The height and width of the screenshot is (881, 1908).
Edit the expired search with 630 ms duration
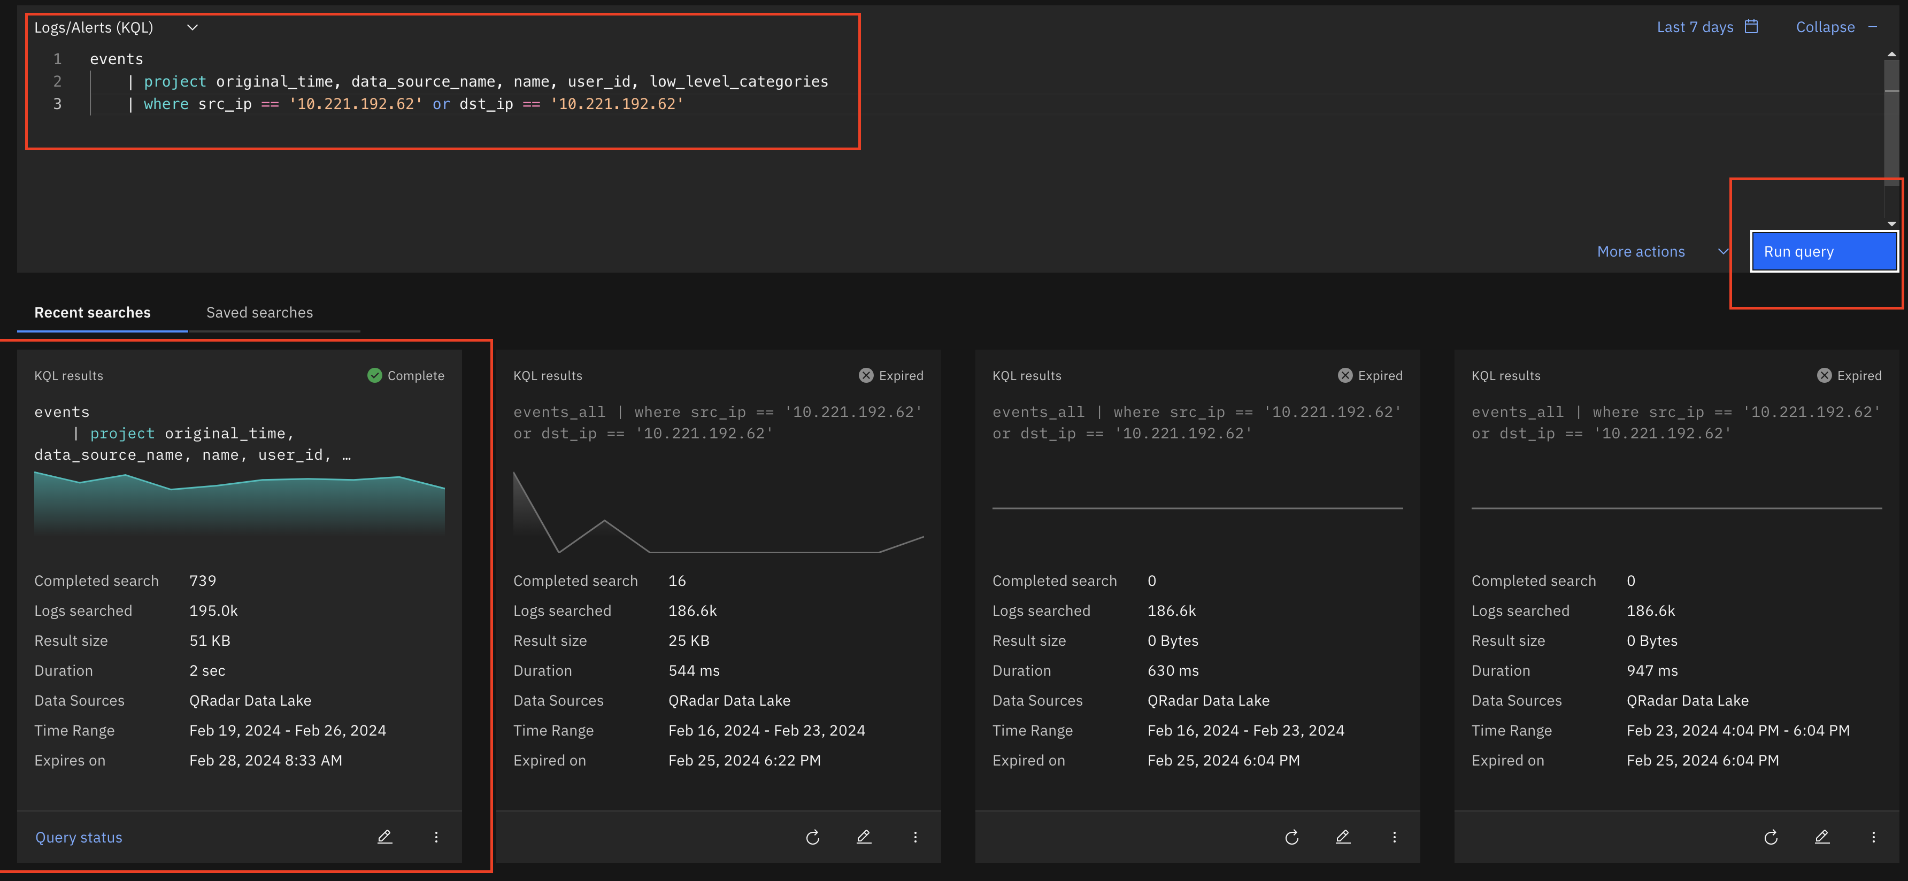(x=1343, y=837)
